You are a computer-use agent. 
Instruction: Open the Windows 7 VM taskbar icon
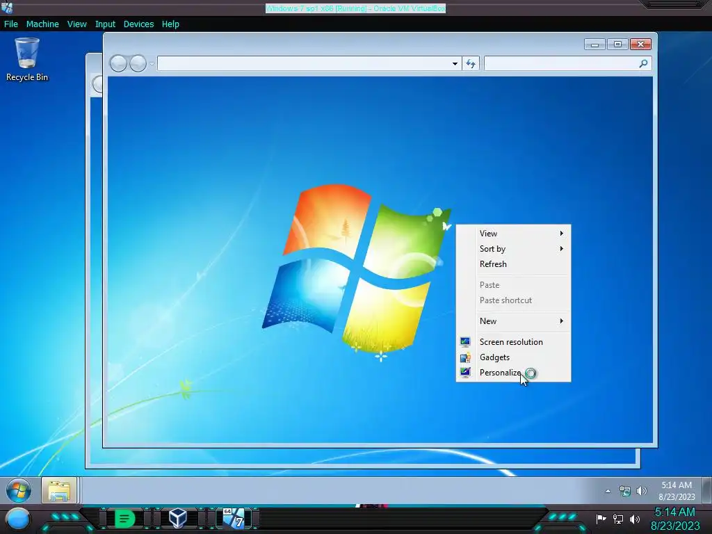click(234, 518)
